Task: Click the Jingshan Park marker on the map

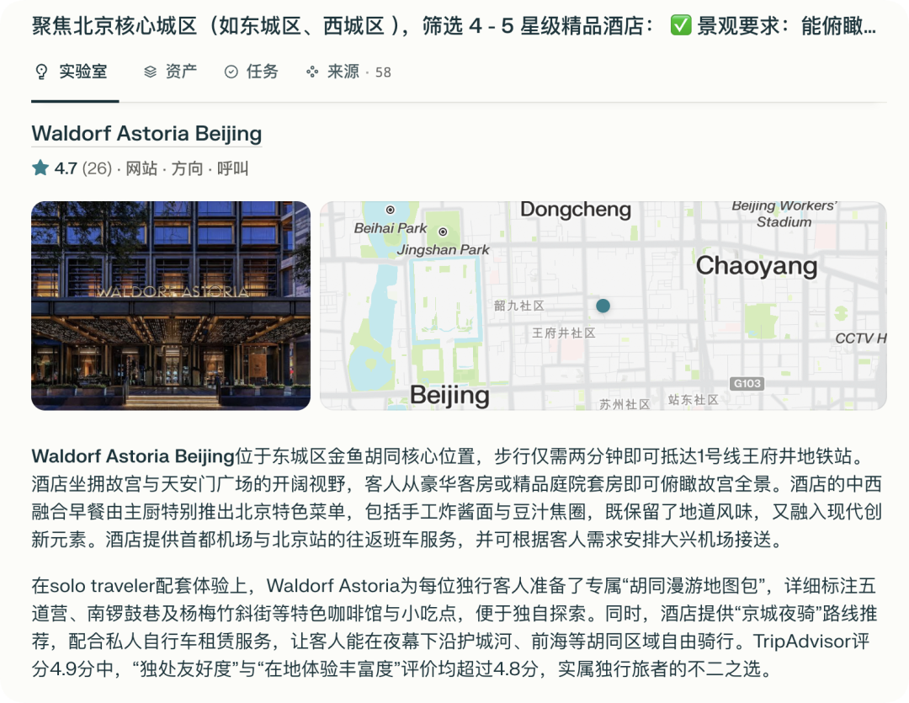Action: (443, 232)
